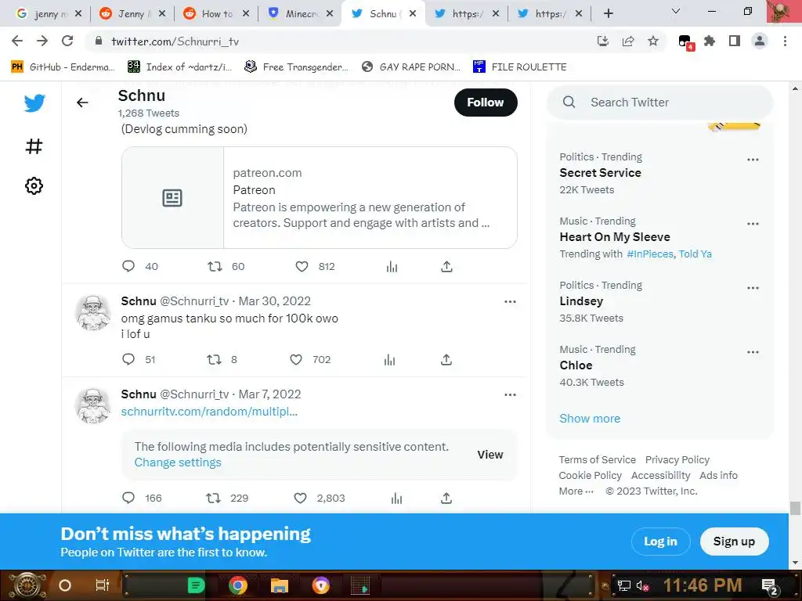Viewport: 802px width, 601px height.
Task: Open the notification center in taskbar
Action: pos(769,585)
